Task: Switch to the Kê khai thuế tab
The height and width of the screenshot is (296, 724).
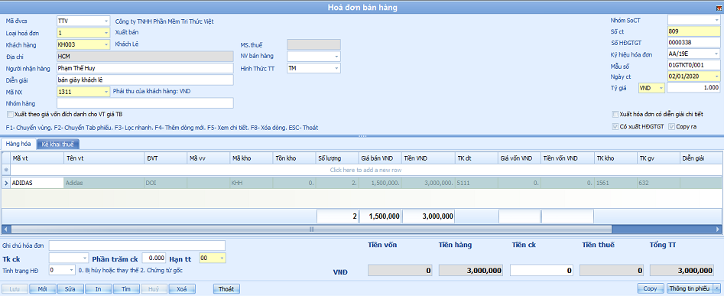Action: [x=57, y=145]
